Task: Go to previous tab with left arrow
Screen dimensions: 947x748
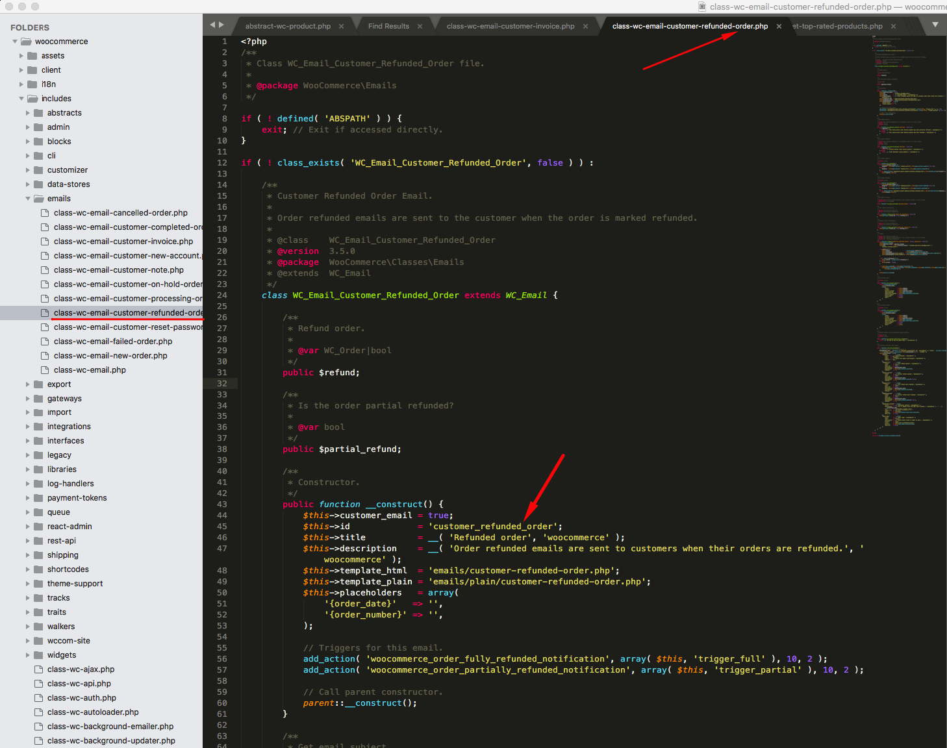Action: [212, 25]
